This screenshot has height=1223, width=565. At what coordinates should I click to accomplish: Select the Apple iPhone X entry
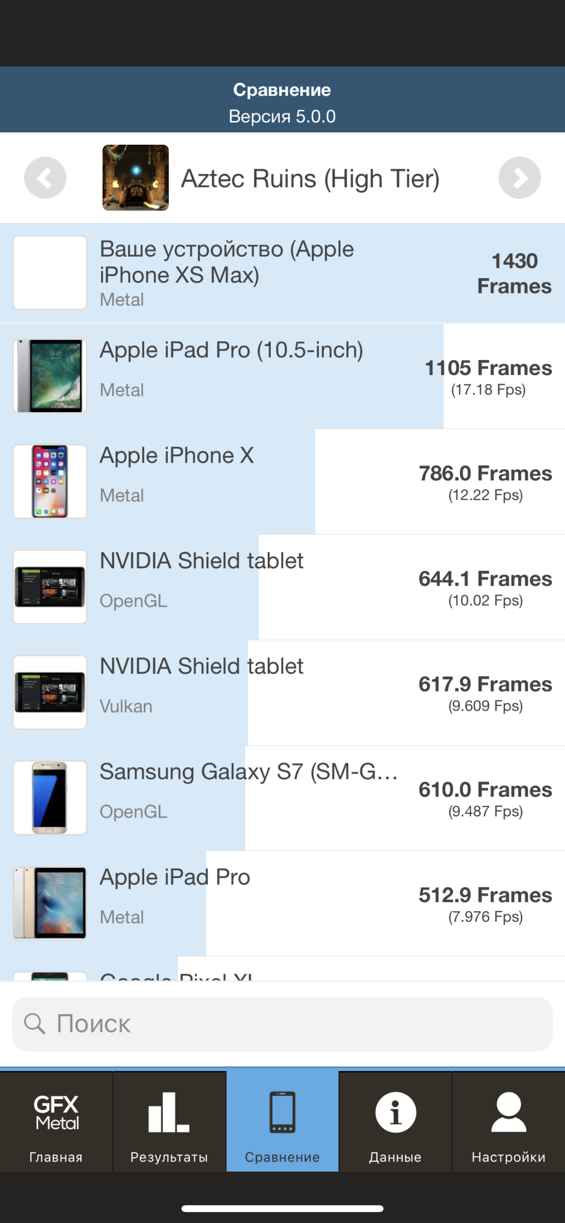point(282,481)
